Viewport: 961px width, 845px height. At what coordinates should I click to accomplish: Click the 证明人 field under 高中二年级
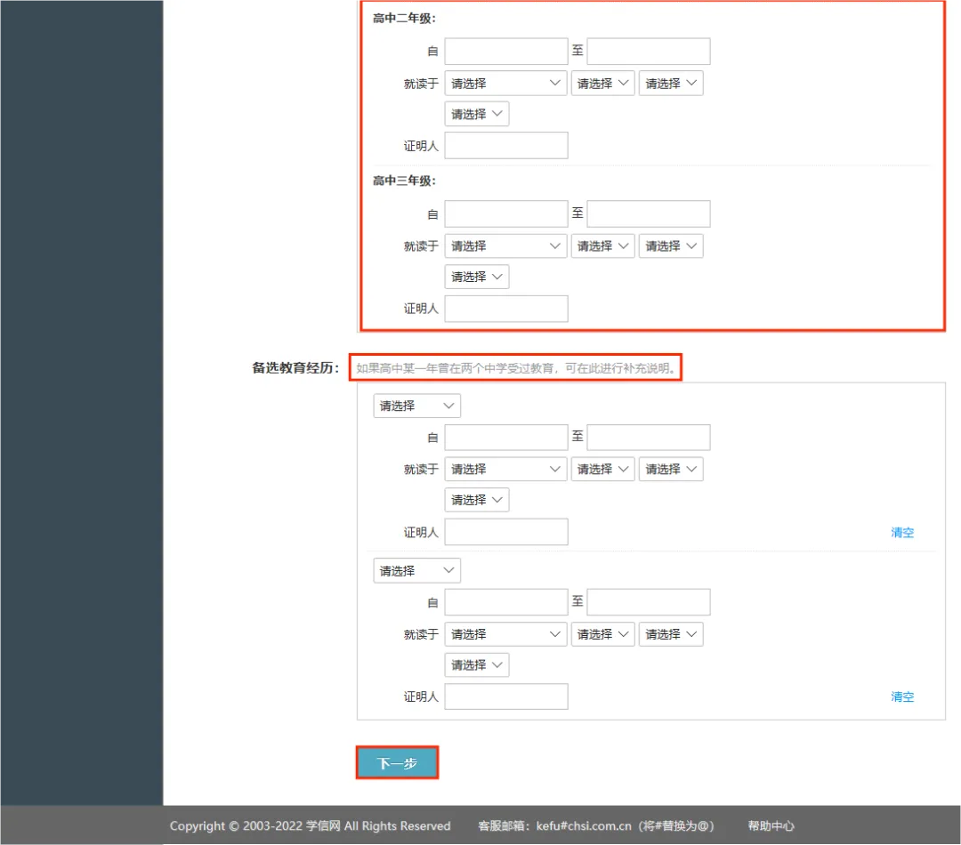(505, 146)
